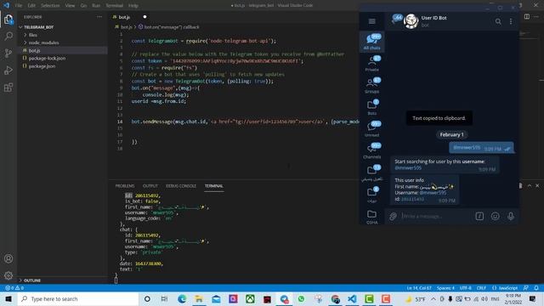
Task: Select the Unread folder in Telegram
Action: [372, 129]
